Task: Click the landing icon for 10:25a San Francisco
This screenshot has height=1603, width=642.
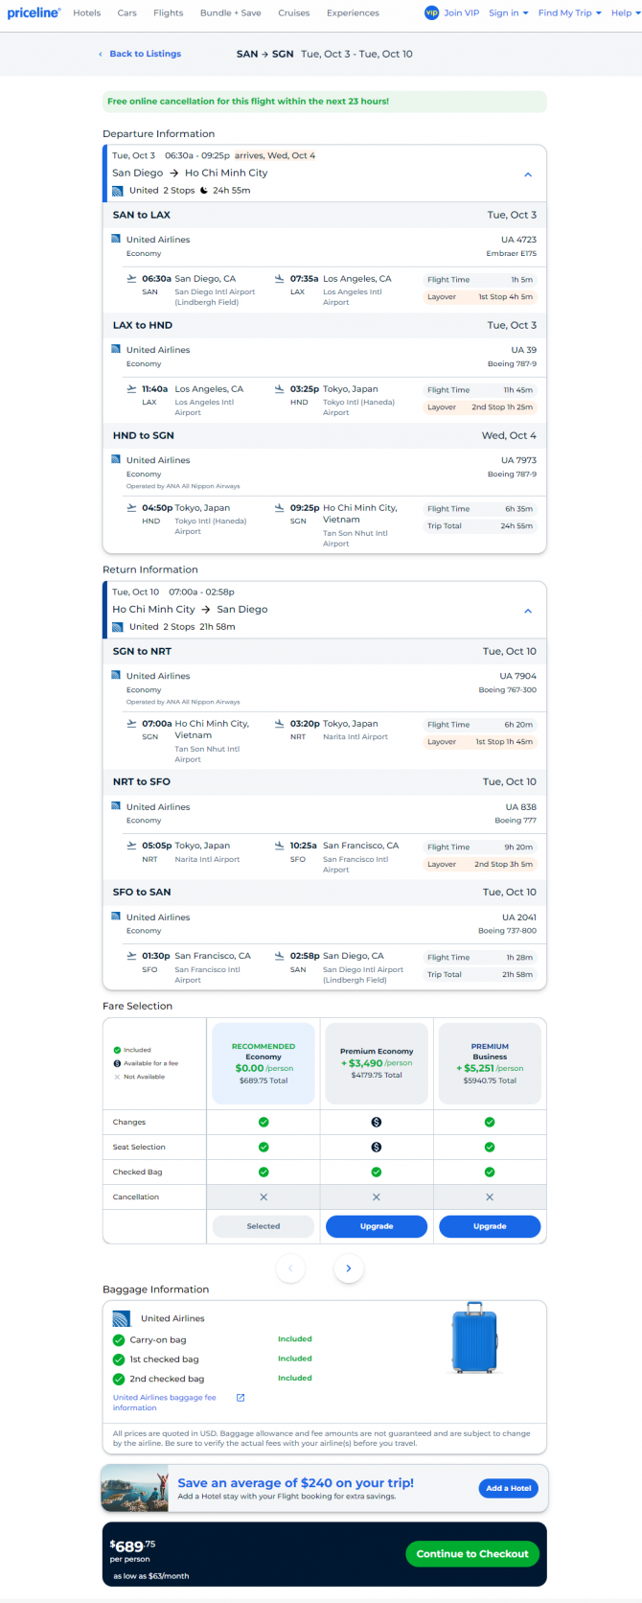Action: pos(280,846)
